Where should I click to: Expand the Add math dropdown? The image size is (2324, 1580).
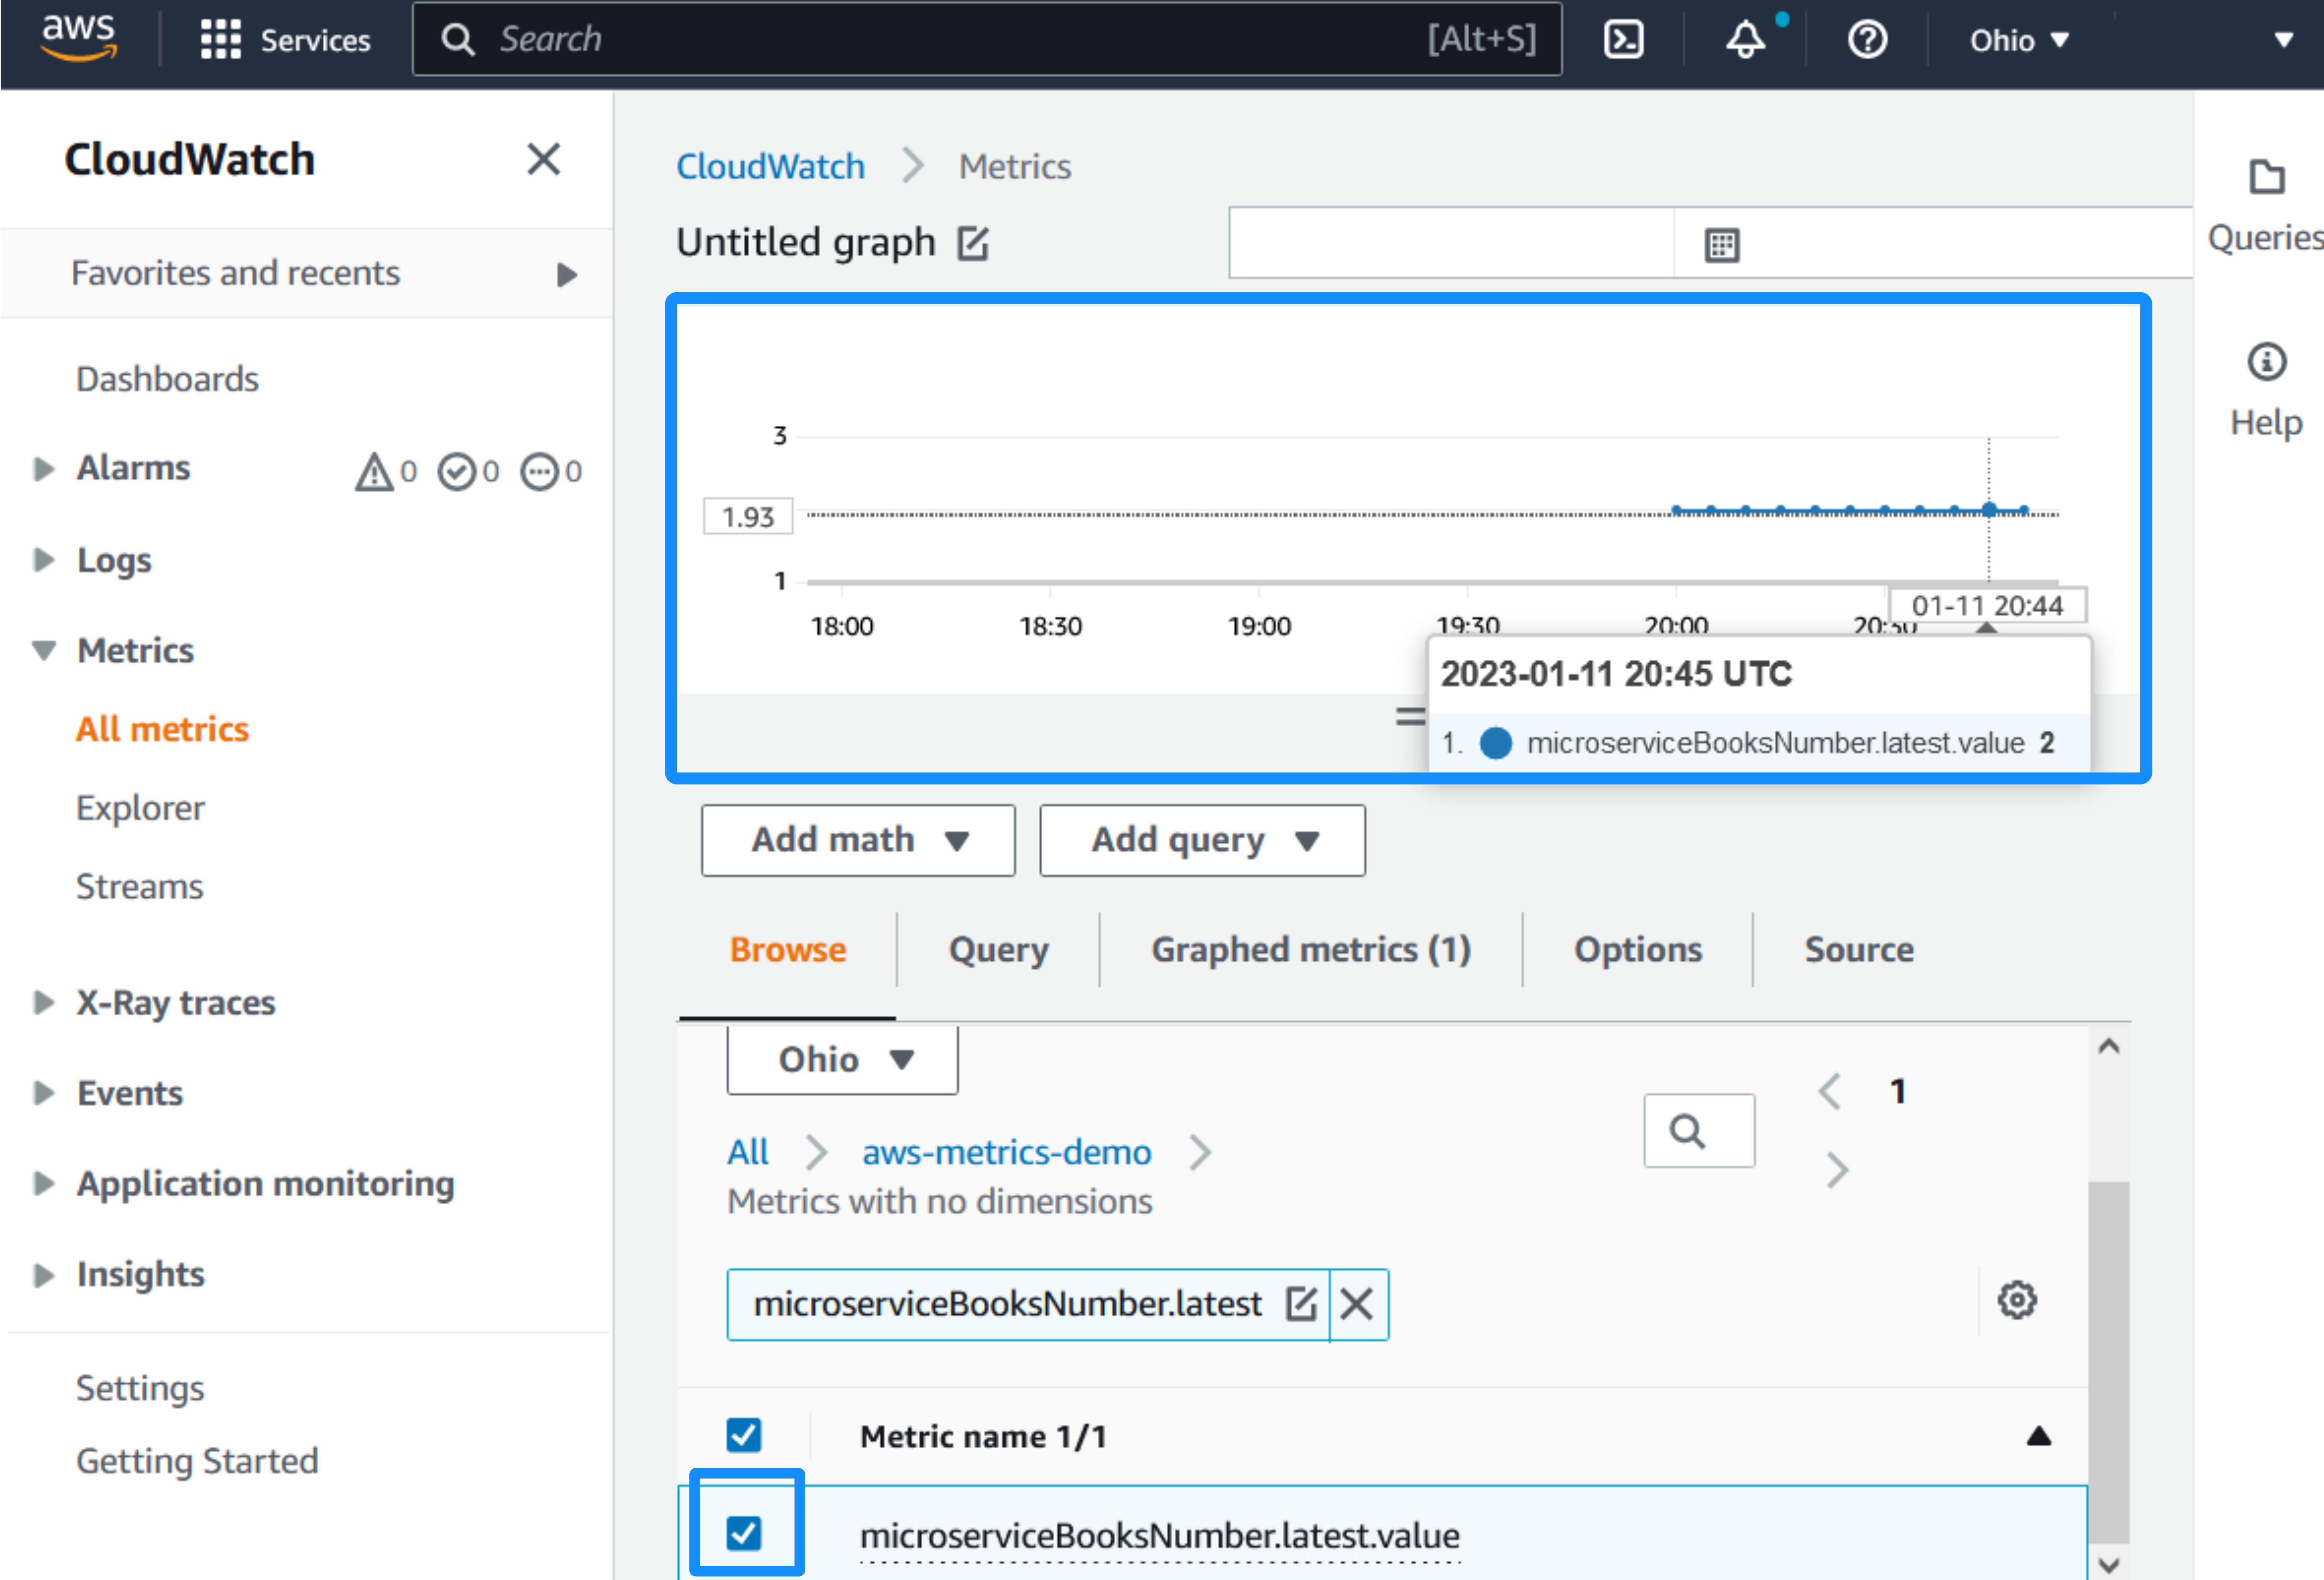[x=858, y=840]
